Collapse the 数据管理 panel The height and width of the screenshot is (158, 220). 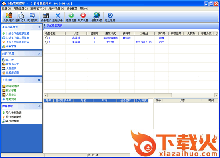tap(39, 107)
